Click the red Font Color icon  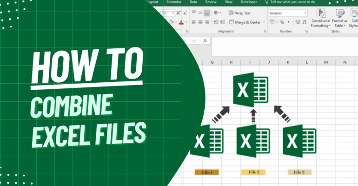pyautogui.click(x=181, y=22)
